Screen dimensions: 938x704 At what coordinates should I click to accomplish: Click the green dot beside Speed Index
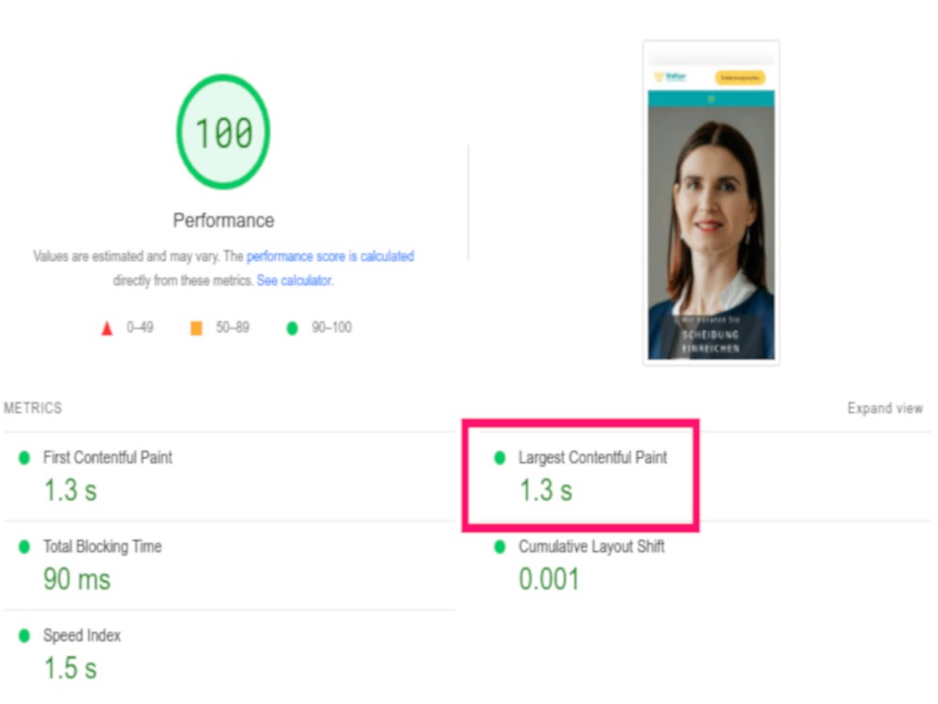tap(24, 635)
